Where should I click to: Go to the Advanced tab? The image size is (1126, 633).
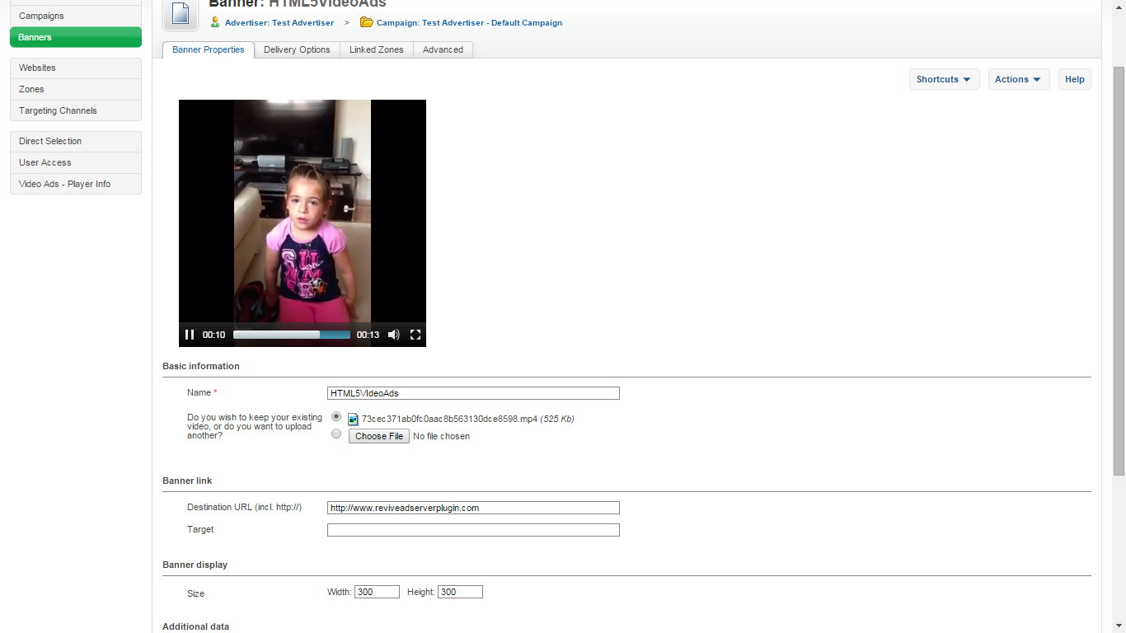(443, 50)
